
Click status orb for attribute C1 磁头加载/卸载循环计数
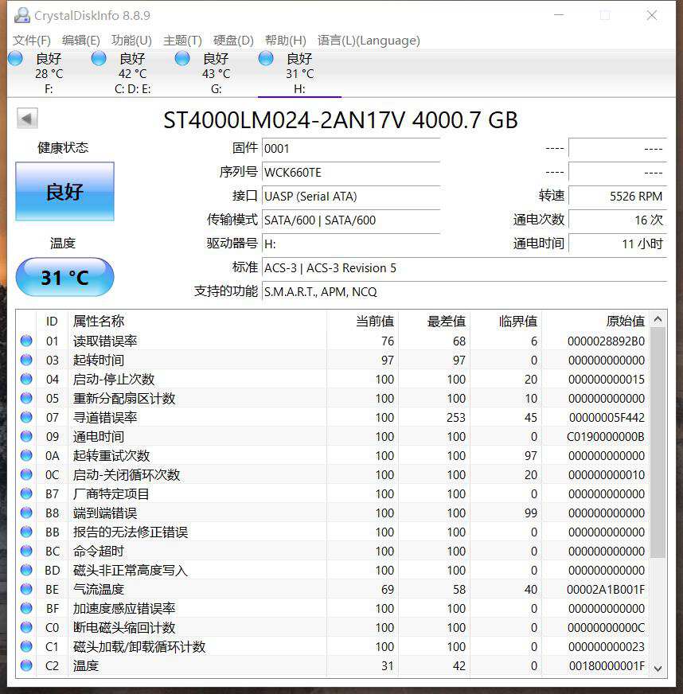click(x=26, y=646)
